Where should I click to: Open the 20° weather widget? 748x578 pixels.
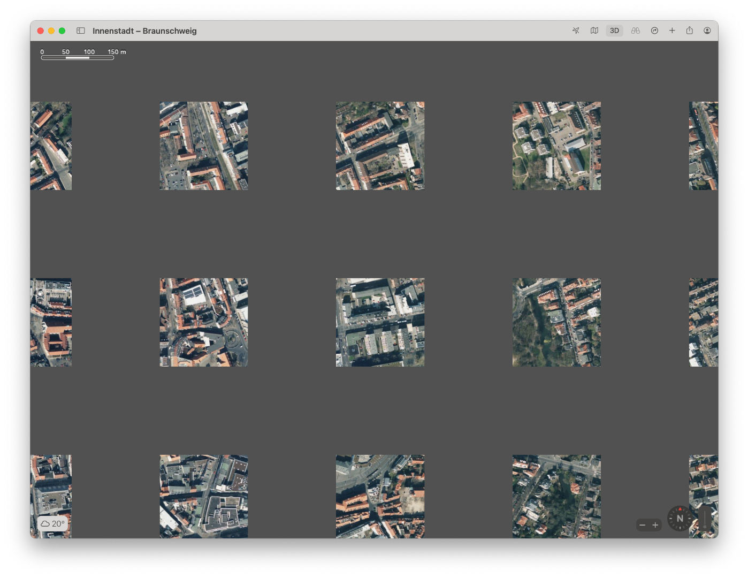click(x=53, y=523)
